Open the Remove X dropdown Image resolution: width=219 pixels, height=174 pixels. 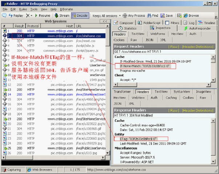pyautogui.click(x=29, y=16)
